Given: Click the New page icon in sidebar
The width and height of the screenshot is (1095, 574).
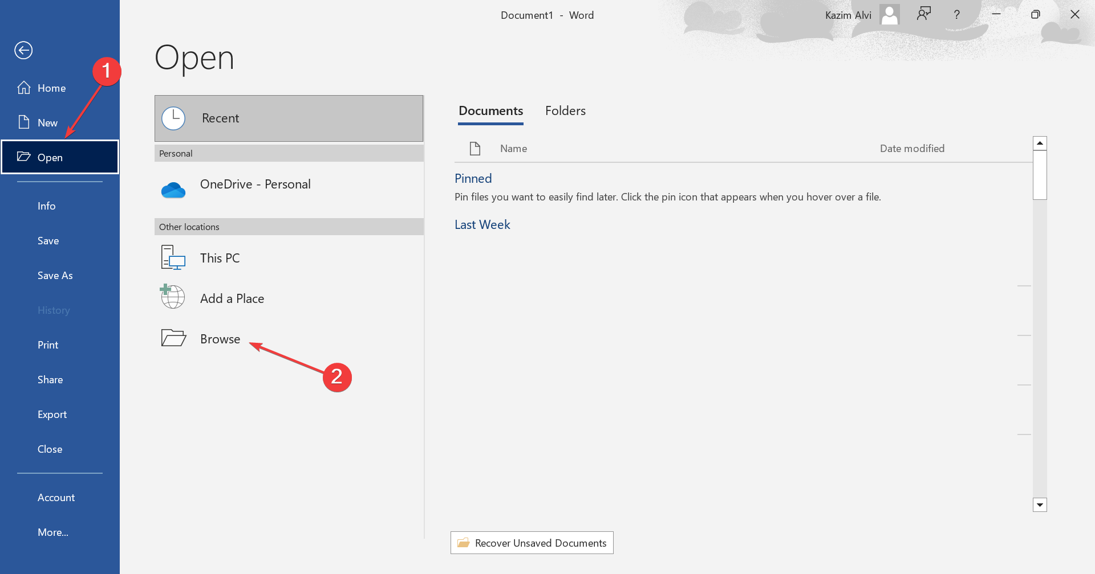Looking at the screenshot, I should (24, 122).
